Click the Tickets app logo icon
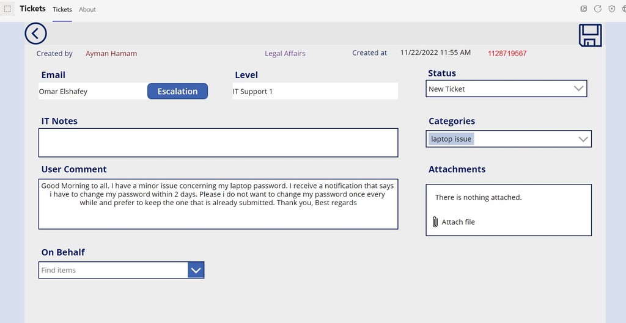626x323 pixels. click(7, 9)
